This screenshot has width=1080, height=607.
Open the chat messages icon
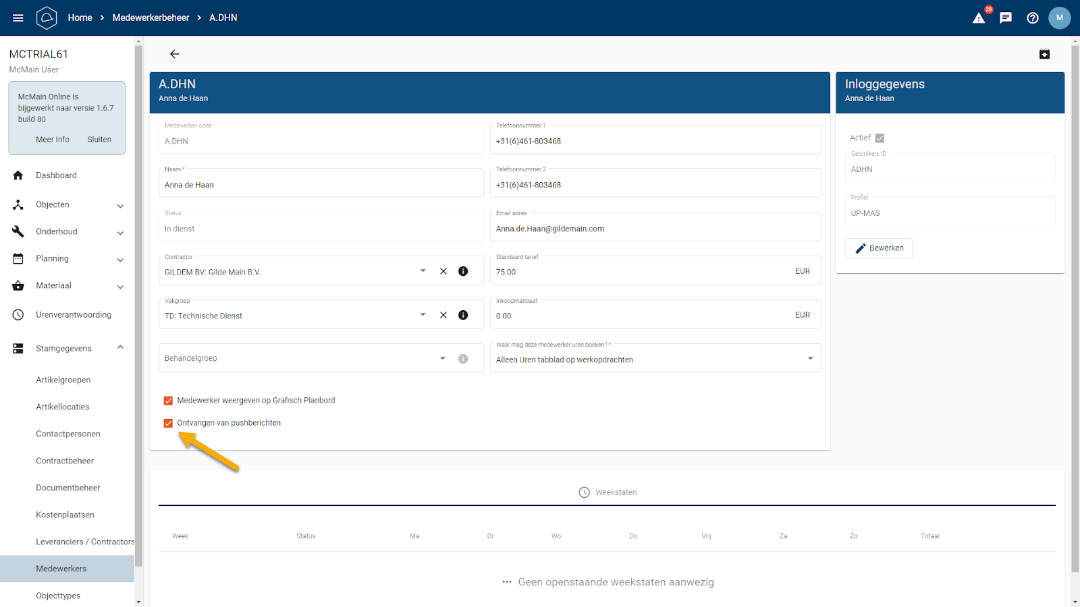pyautogui.click(x=1006, y=18)
